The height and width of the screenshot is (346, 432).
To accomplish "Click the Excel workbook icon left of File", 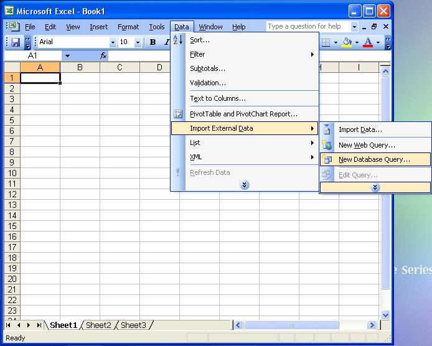I will [x=13, y=26].
